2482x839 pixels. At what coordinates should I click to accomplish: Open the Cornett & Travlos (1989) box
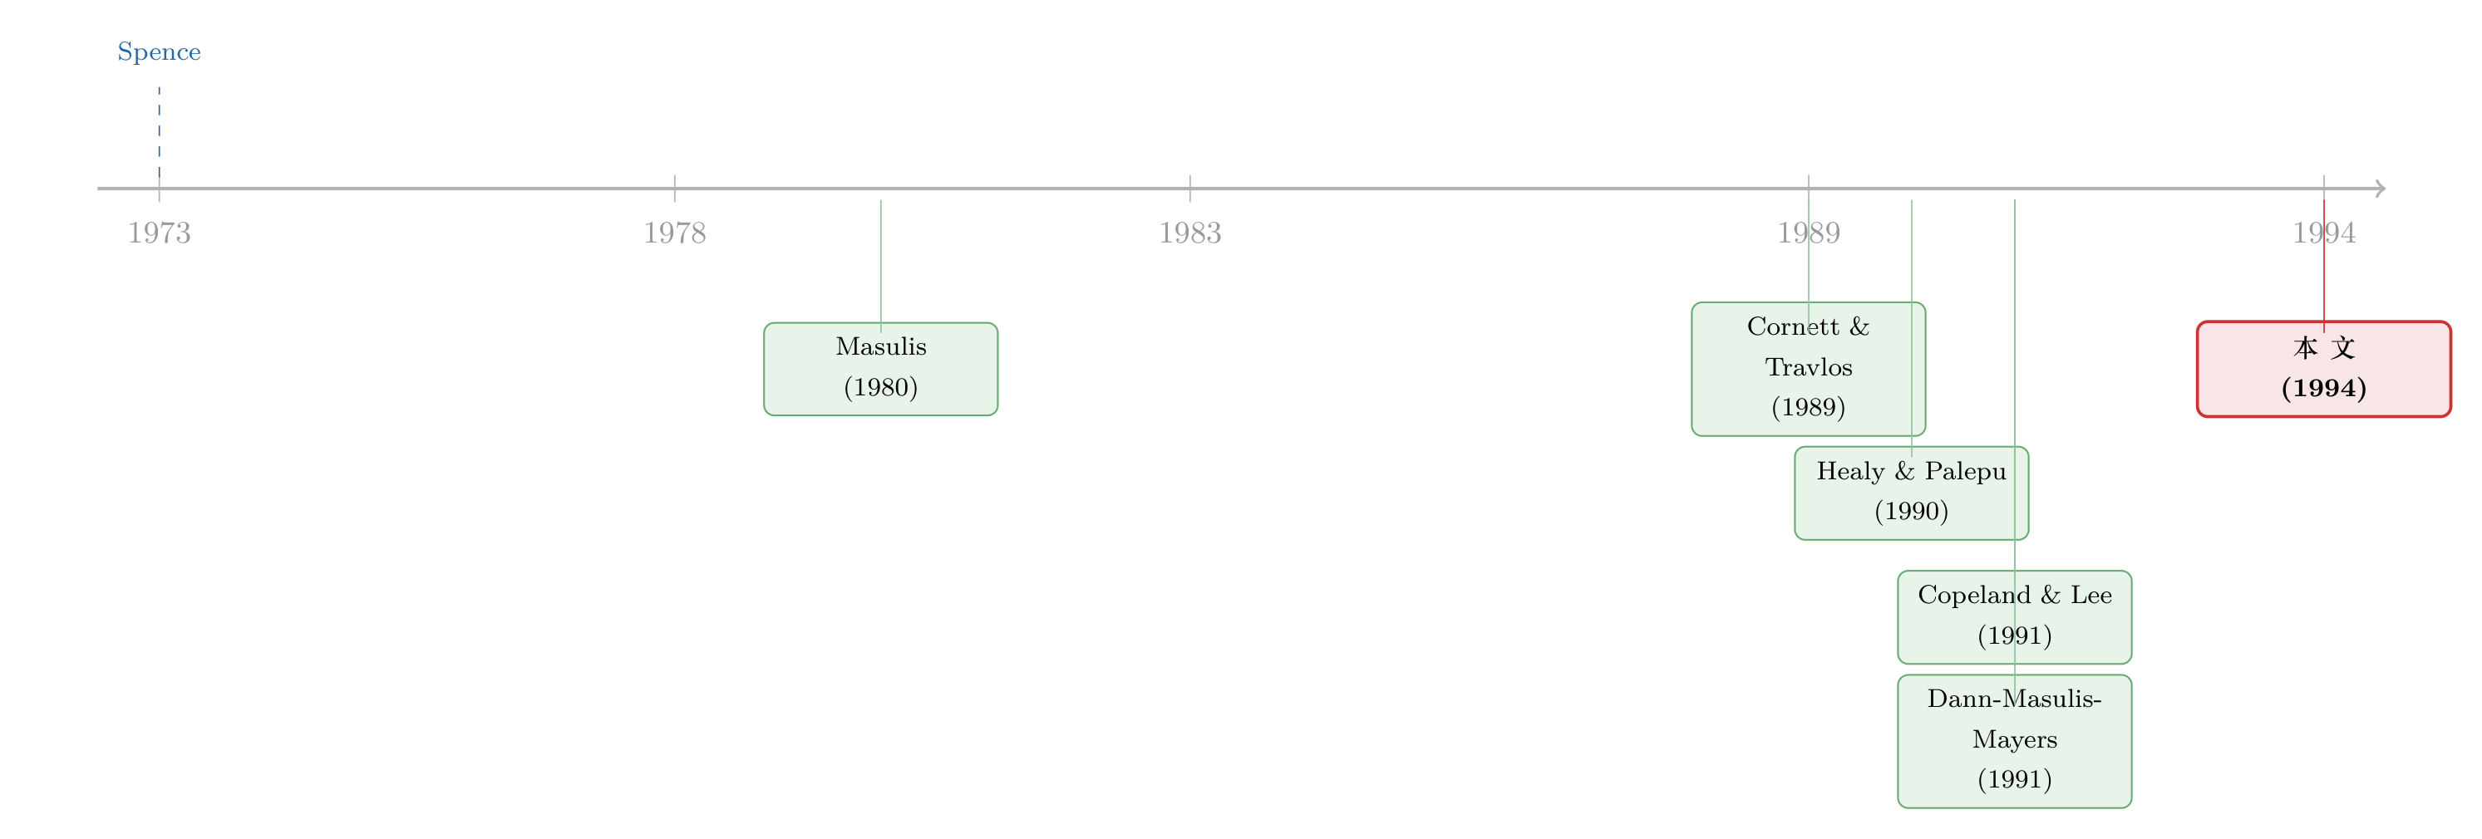click(1809, 369)
